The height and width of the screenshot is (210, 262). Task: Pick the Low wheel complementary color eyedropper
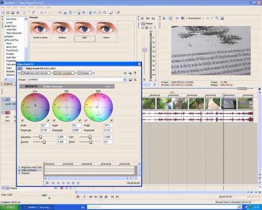[22, 121]
